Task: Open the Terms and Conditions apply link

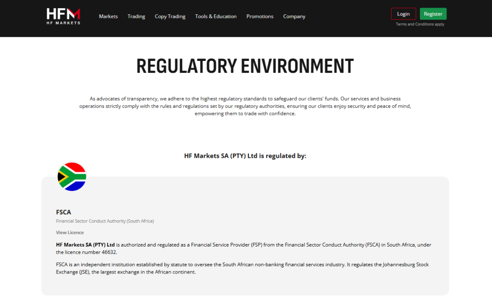Action: point(419,24)
